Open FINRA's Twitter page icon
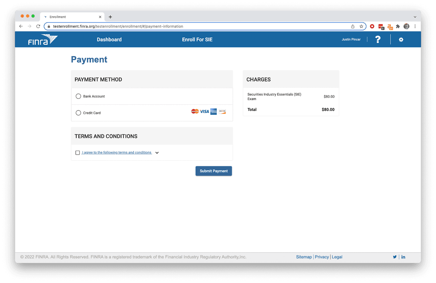Screen dimensions: 436x283 coord(395,257)
